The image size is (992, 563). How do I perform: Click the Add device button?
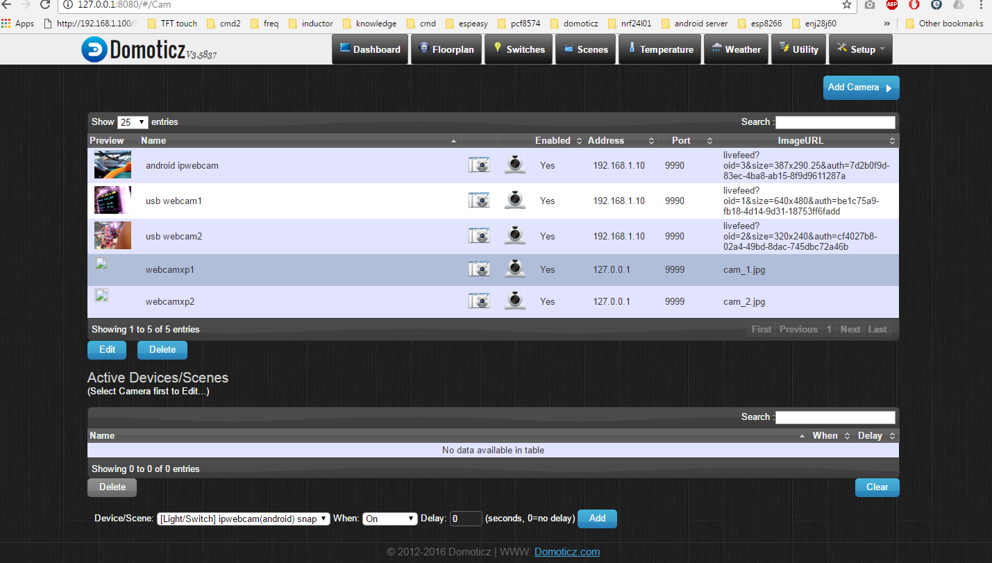tap(597, 519)
